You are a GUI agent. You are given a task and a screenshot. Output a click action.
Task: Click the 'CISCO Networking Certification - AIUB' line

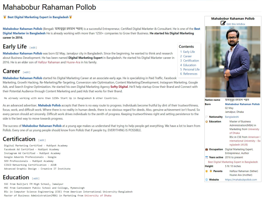(30, 165)
